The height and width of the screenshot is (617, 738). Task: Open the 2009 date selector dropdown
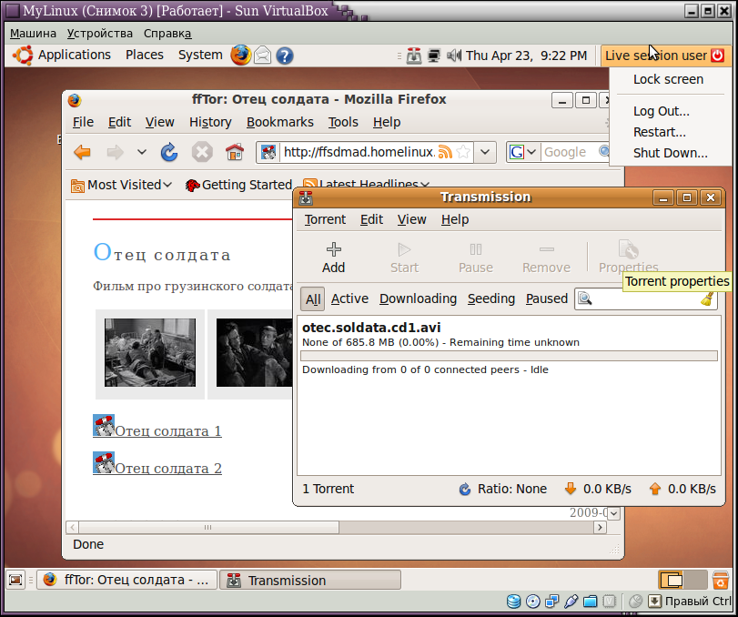pyautogui.click(x=613, y=513)
